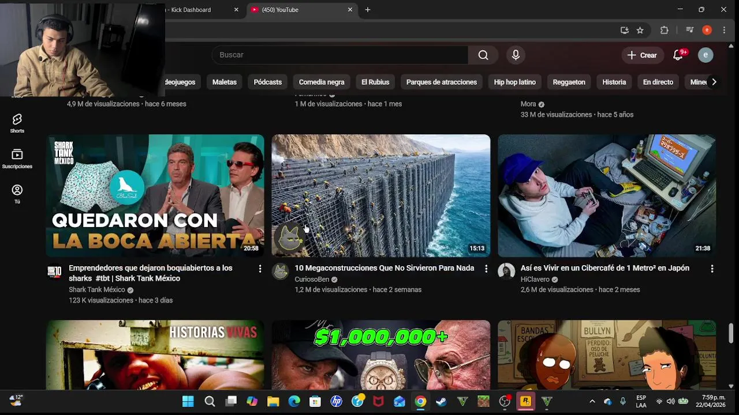Open Megaconstrucciones video thumbnail
This screenshot has height=415, width=739.
(x=381, y=196)
